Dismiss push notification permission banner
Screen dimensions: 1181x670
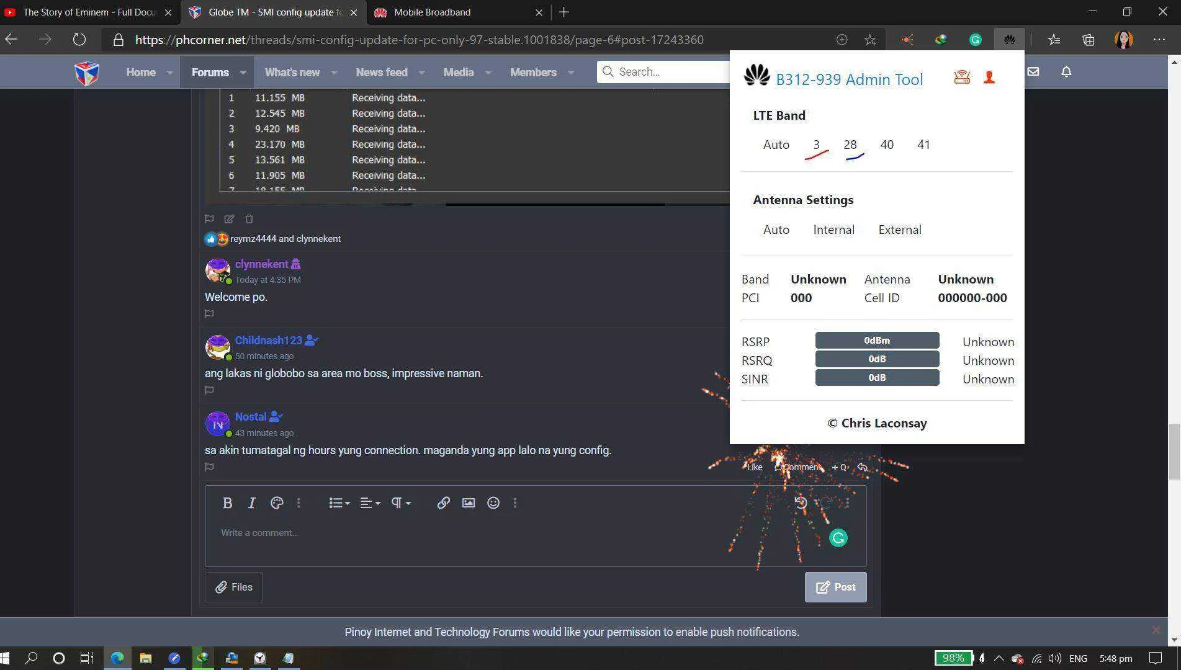click(1156, 630)
